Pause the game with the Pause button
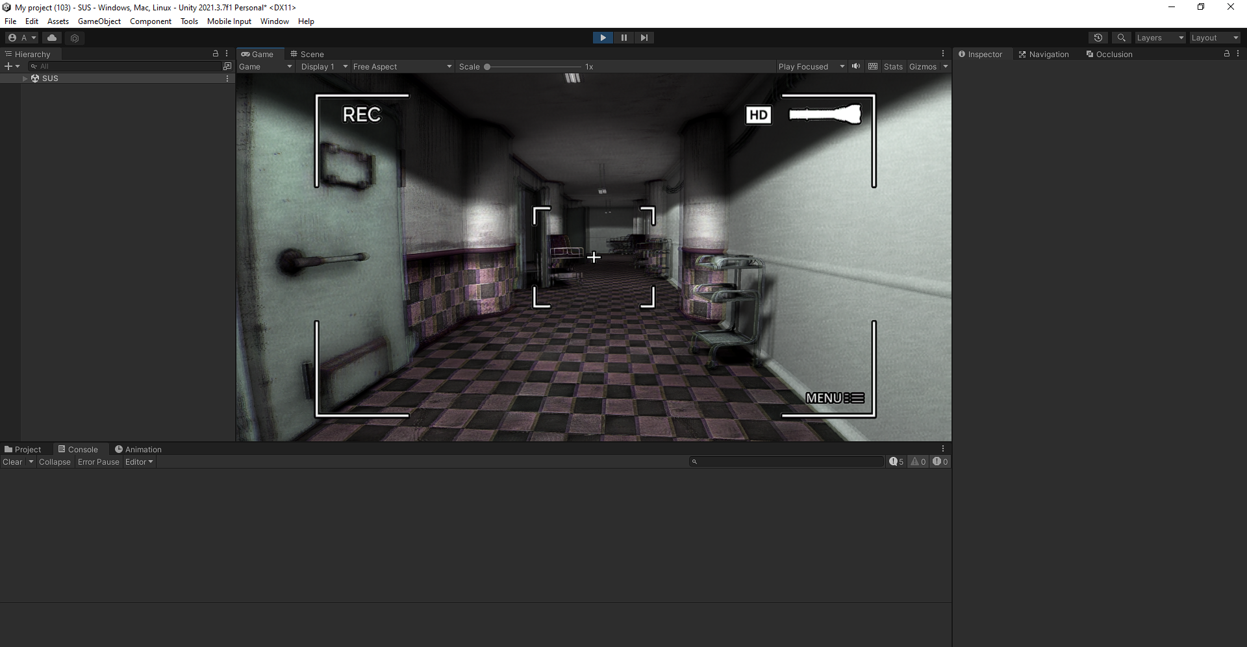This screenshot has width=1247, height=647. point(623,38)
